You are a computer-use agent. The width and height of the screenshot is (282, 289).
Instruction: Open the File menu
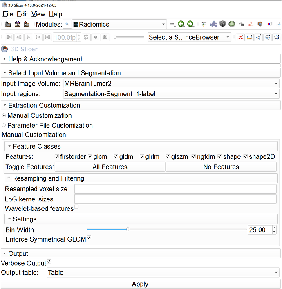tap(8, 14)
